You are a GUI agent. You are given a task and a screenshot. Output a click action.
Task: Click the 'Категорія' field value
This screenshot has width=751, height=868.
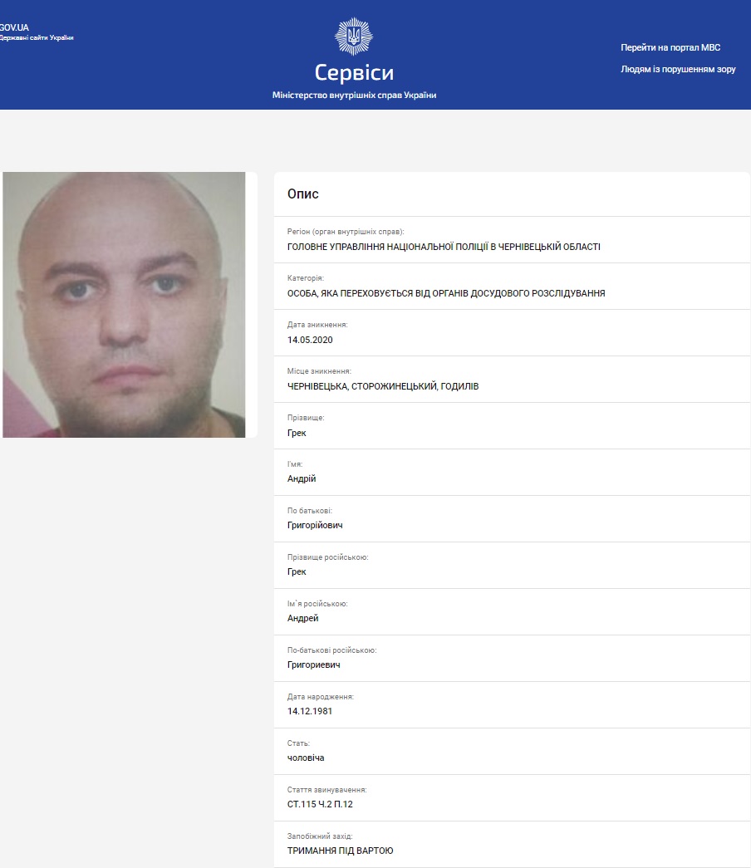(446, 293)
